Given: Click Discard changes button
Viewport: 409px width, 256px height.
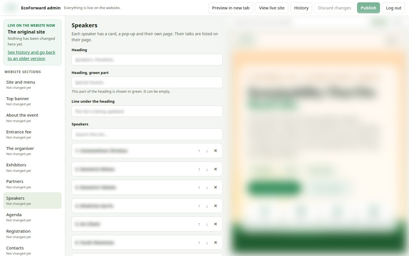Looking at the screenshot, I should click(x=335, y=8).
